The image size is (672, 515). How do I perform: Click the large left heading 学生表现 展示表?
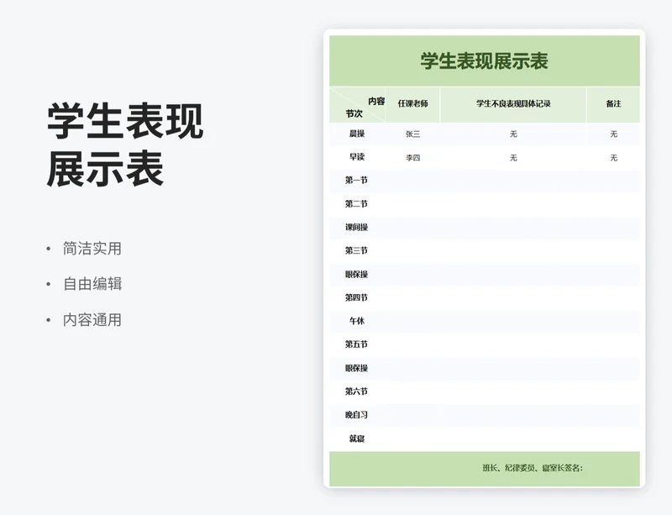pyautogui.click(x=124, y=145)
